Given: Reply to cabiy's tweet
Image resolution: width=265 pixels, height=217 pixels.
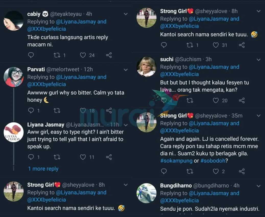Looking at the screenshot, I should tap(31, 55).
